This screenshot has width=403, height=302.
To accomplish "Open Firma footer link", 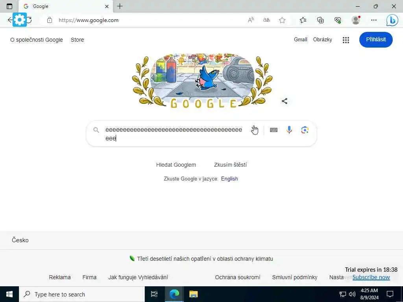I will (x=89, y=277).
